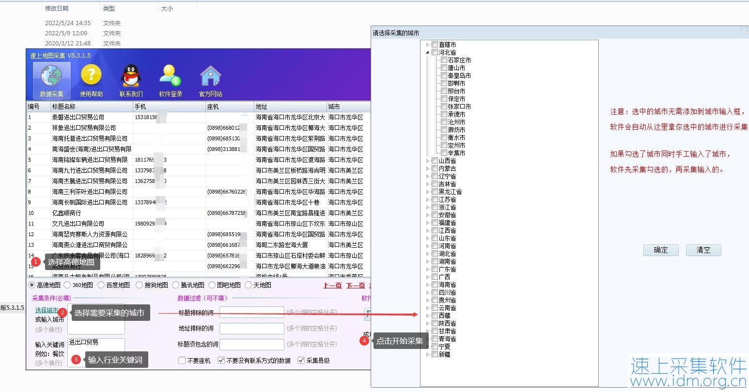Open 官方网站 house icon

[210, 80]
